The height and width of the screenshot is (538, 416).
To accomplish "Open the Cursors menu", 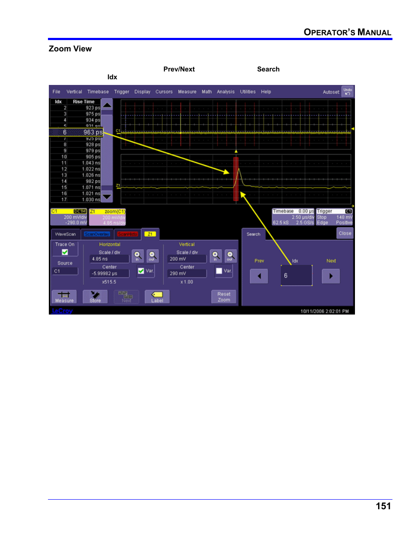I will coord(164,92).
